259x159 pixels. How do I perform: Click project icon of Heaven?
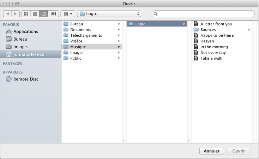[x=196, y=41]
